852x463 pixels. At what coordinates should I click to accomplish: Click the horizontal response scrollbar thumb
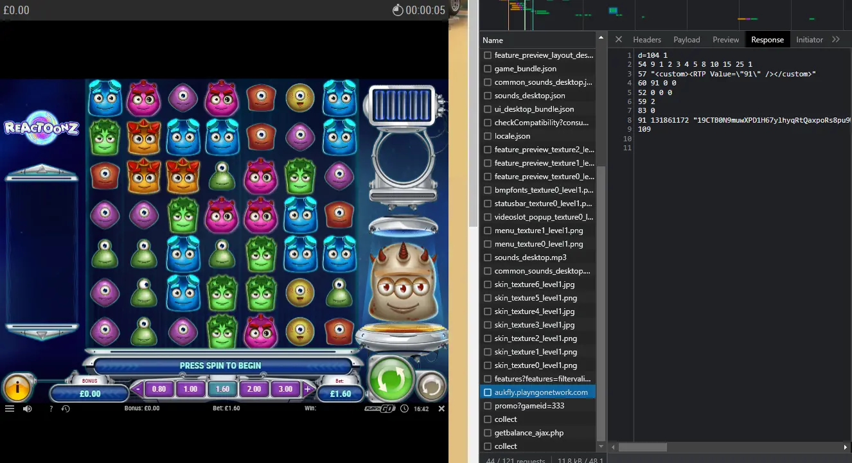click(x=643, y=447)
